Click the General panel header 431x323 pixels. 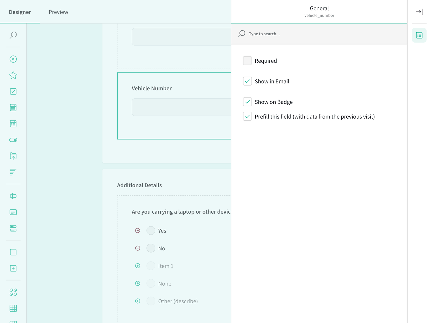[319, 12]
